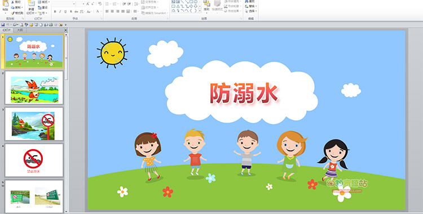This screenshot has height=214, width=423.
Task: Click the Convert to SmartArt button
Action: [x=155, y=12]
